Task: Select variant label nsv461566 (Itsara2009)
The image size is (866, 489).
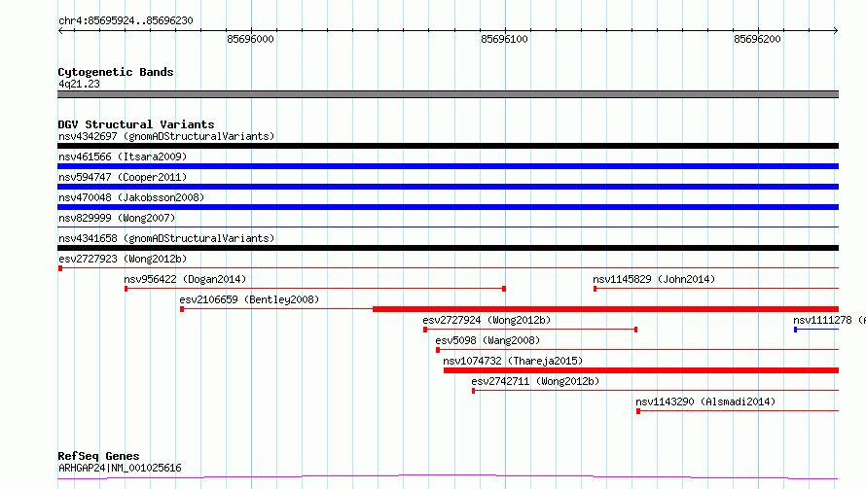Action: pyautogui.click(x=123, y=157)
